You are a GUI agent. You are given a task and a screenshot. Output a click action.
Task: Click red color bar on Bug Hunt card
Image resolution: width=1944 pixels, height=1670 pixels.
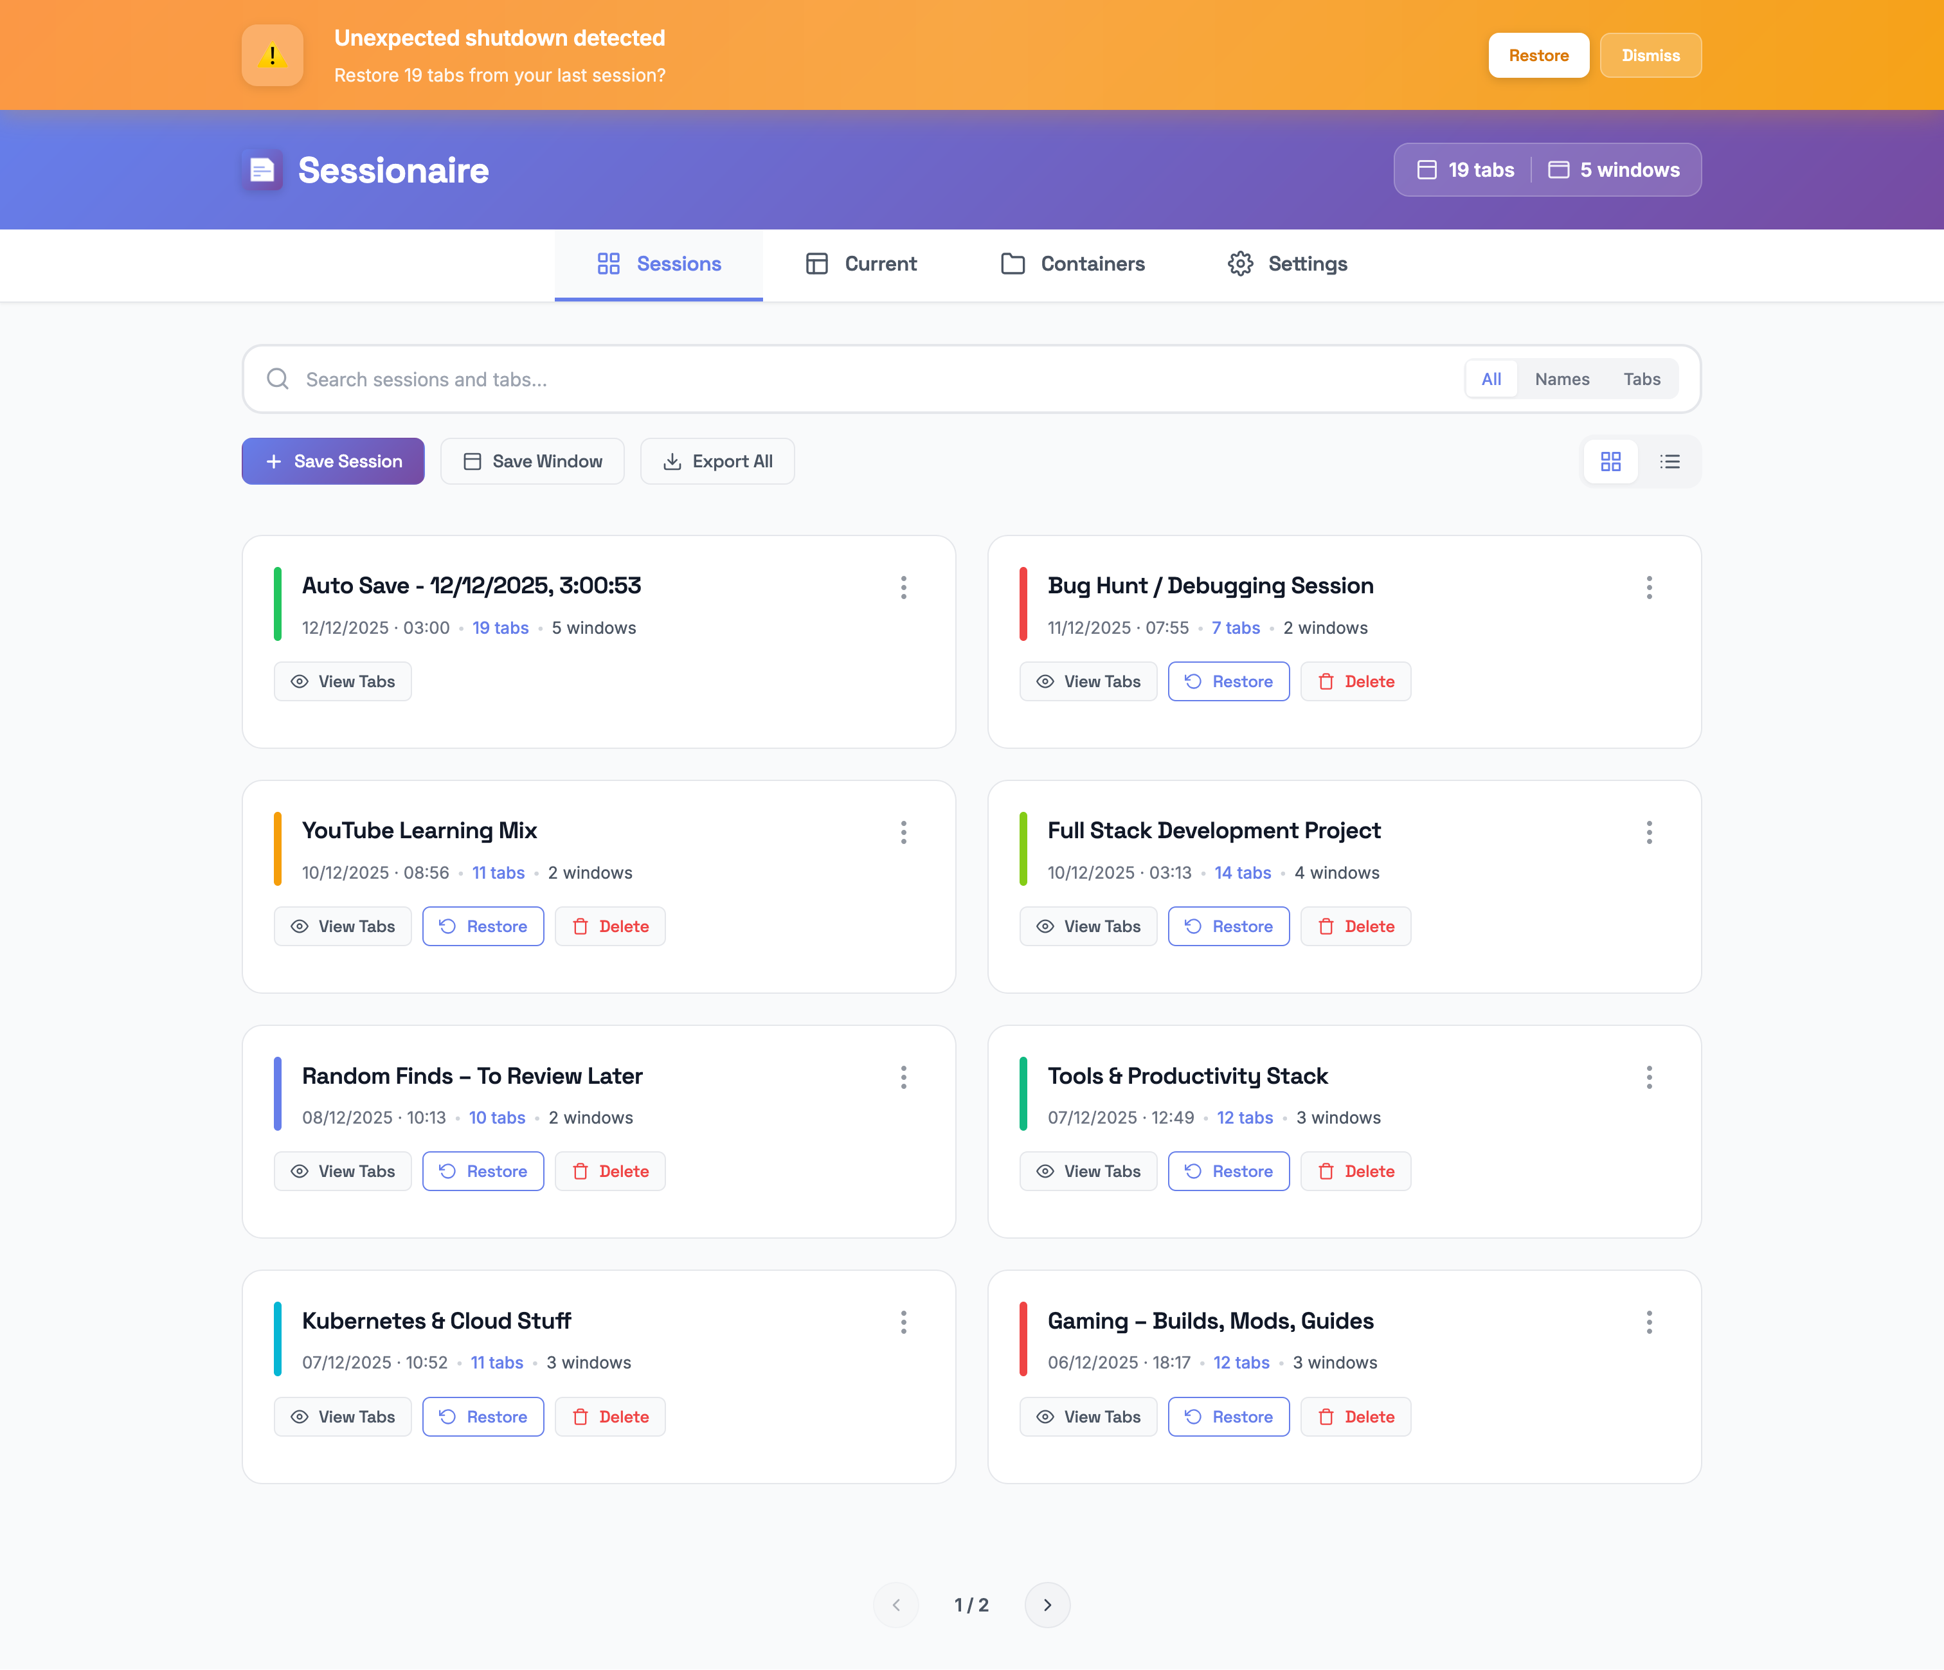1023,604
